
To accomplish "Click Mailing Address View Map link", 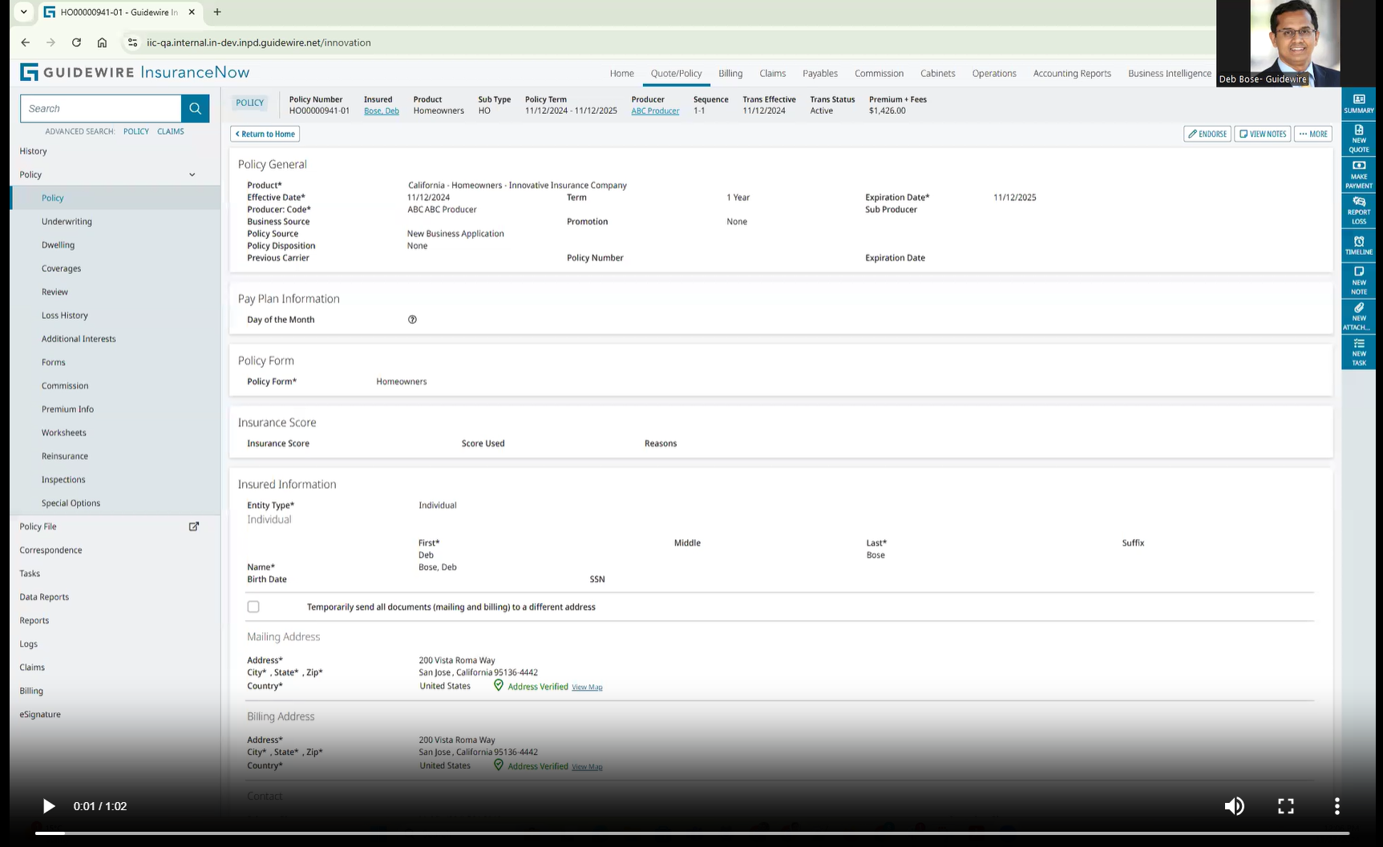I will (587, 688).
